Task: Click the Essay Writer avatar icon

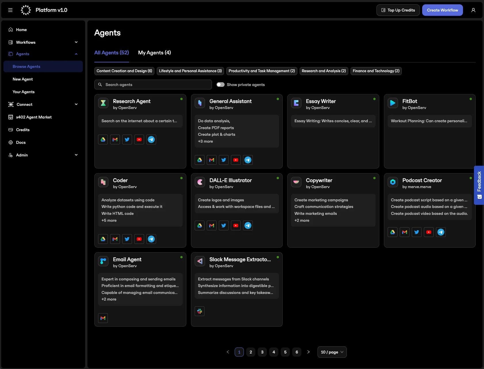Action: [x=296, y=103]
